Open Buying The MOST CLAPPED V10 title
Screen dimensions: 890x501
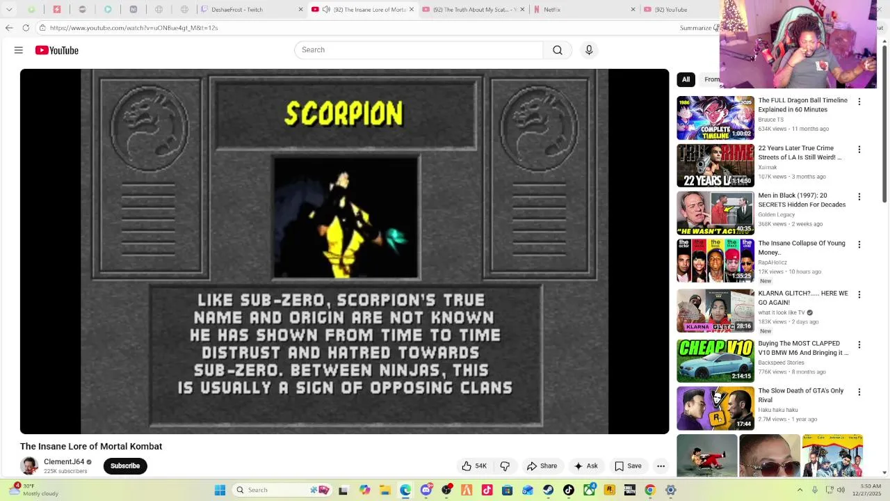pyautogui.click(x=803, y=348)
